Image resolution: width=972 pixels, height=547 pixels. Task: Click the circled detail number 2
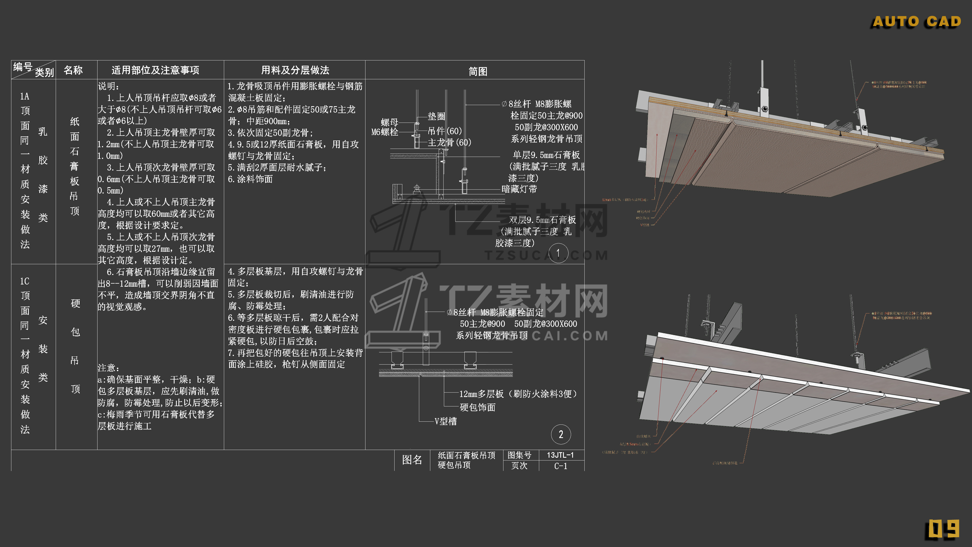click(561, 434)
